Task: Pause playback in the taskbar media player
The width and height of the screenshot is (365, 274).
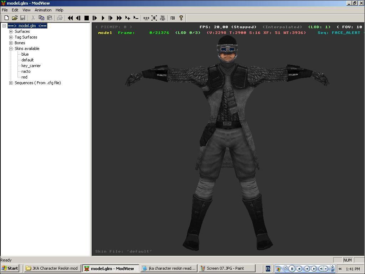Action: click(x=292, y=269)
